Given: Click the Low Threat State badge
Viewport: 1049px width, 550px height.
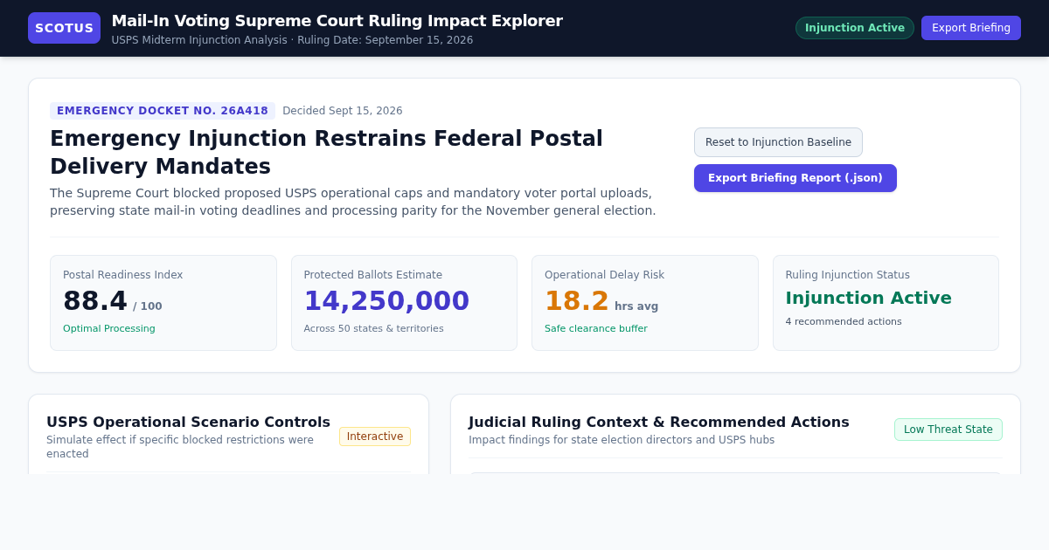Looking at the screenshot, I should tap(948, 430).
